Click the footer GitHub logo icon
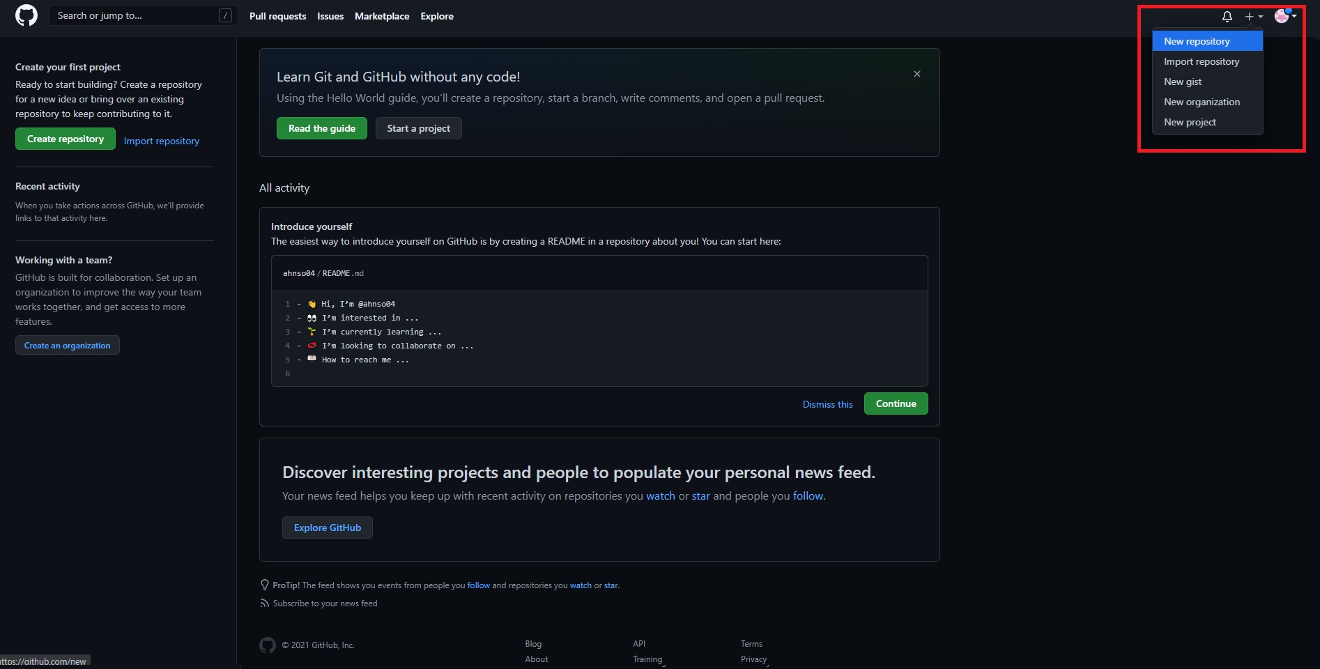Viewport: 1320px width, 669px height. [268, 645]
